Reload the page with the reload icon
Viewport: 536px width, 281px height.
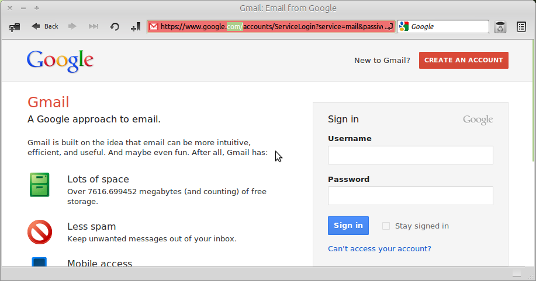(x=115, y=27)
